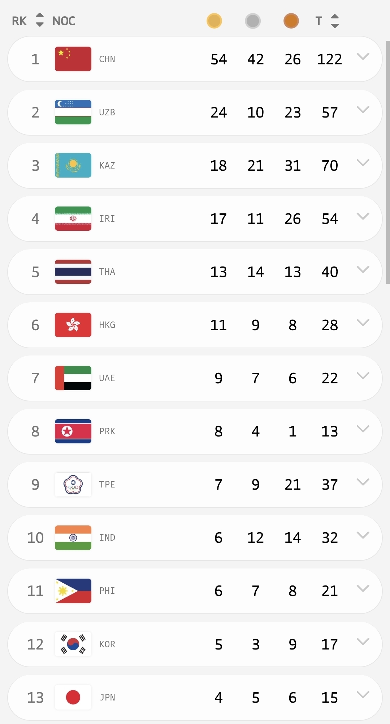Click the South Korea flag icon
This screenshot has height=724, width=390.
coord(73,644)
